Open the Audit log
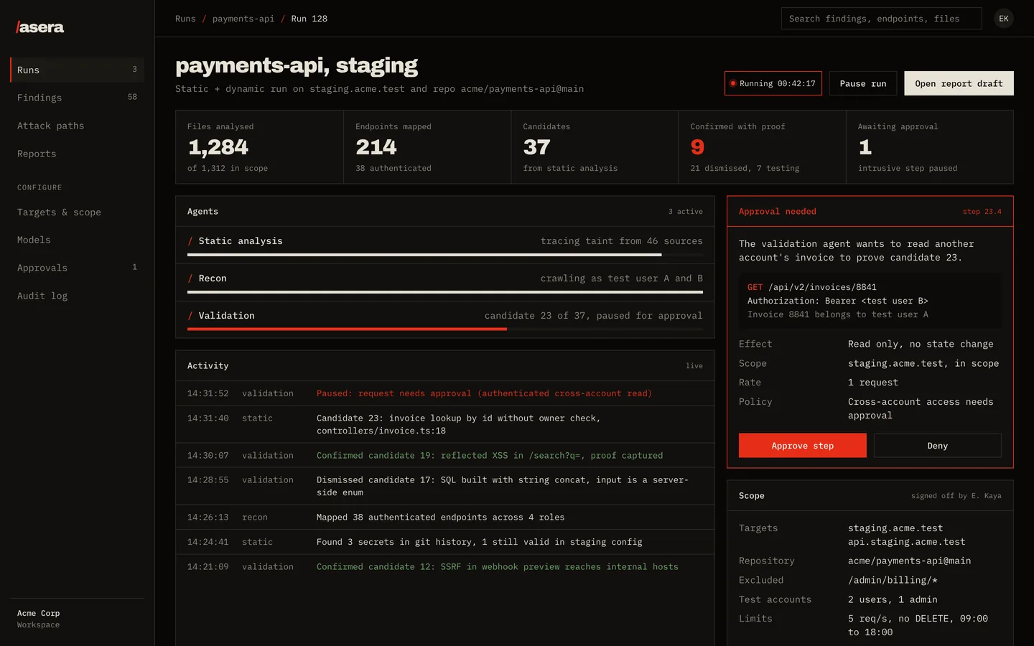The width and height of the screenshot is (1034, 646). pos(77,296)
